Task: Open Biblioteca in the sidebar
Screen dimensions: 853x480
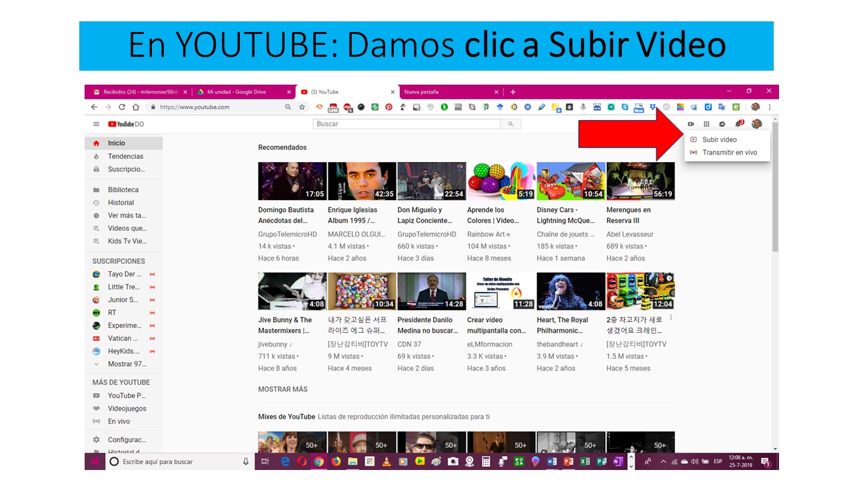Action: click(123, 190)
